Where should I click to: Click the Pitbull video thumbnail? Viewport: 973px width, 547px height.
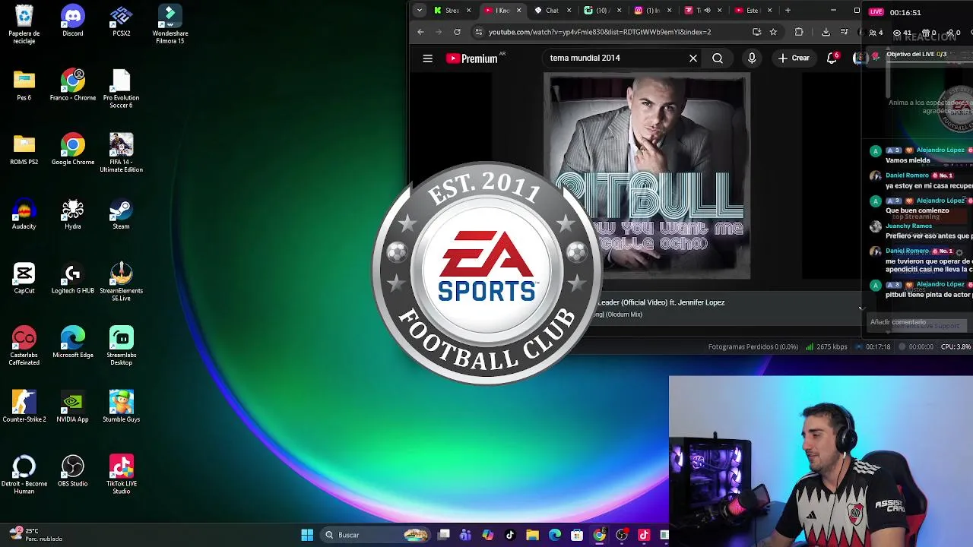coord(647,177)
